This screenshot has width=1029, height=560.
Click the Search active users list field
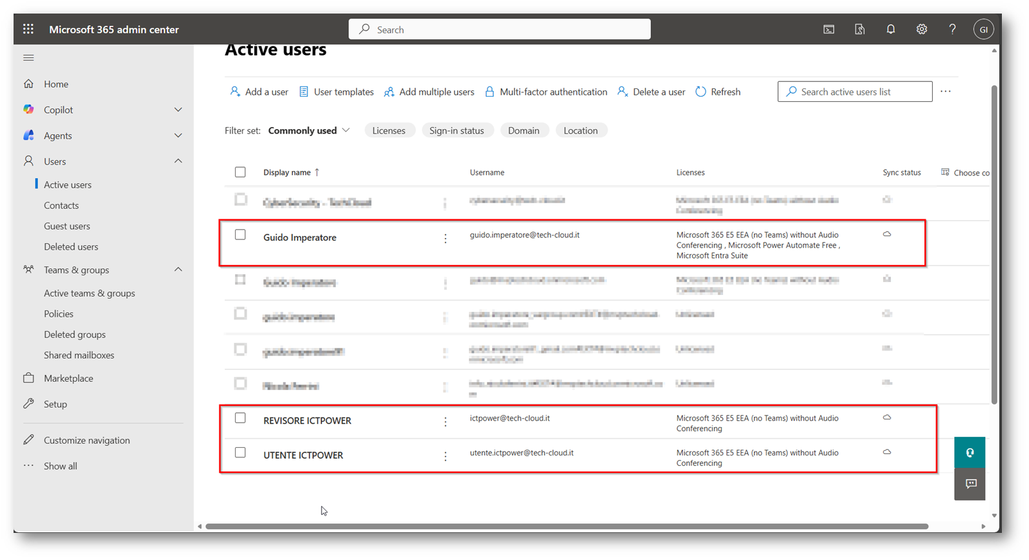click(x=855, y=92)
